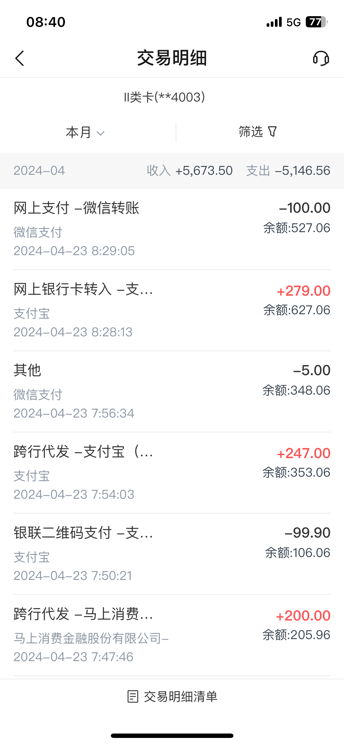View the 其他 -5.00 transaction
344x745 pixels.
(172, 391)
